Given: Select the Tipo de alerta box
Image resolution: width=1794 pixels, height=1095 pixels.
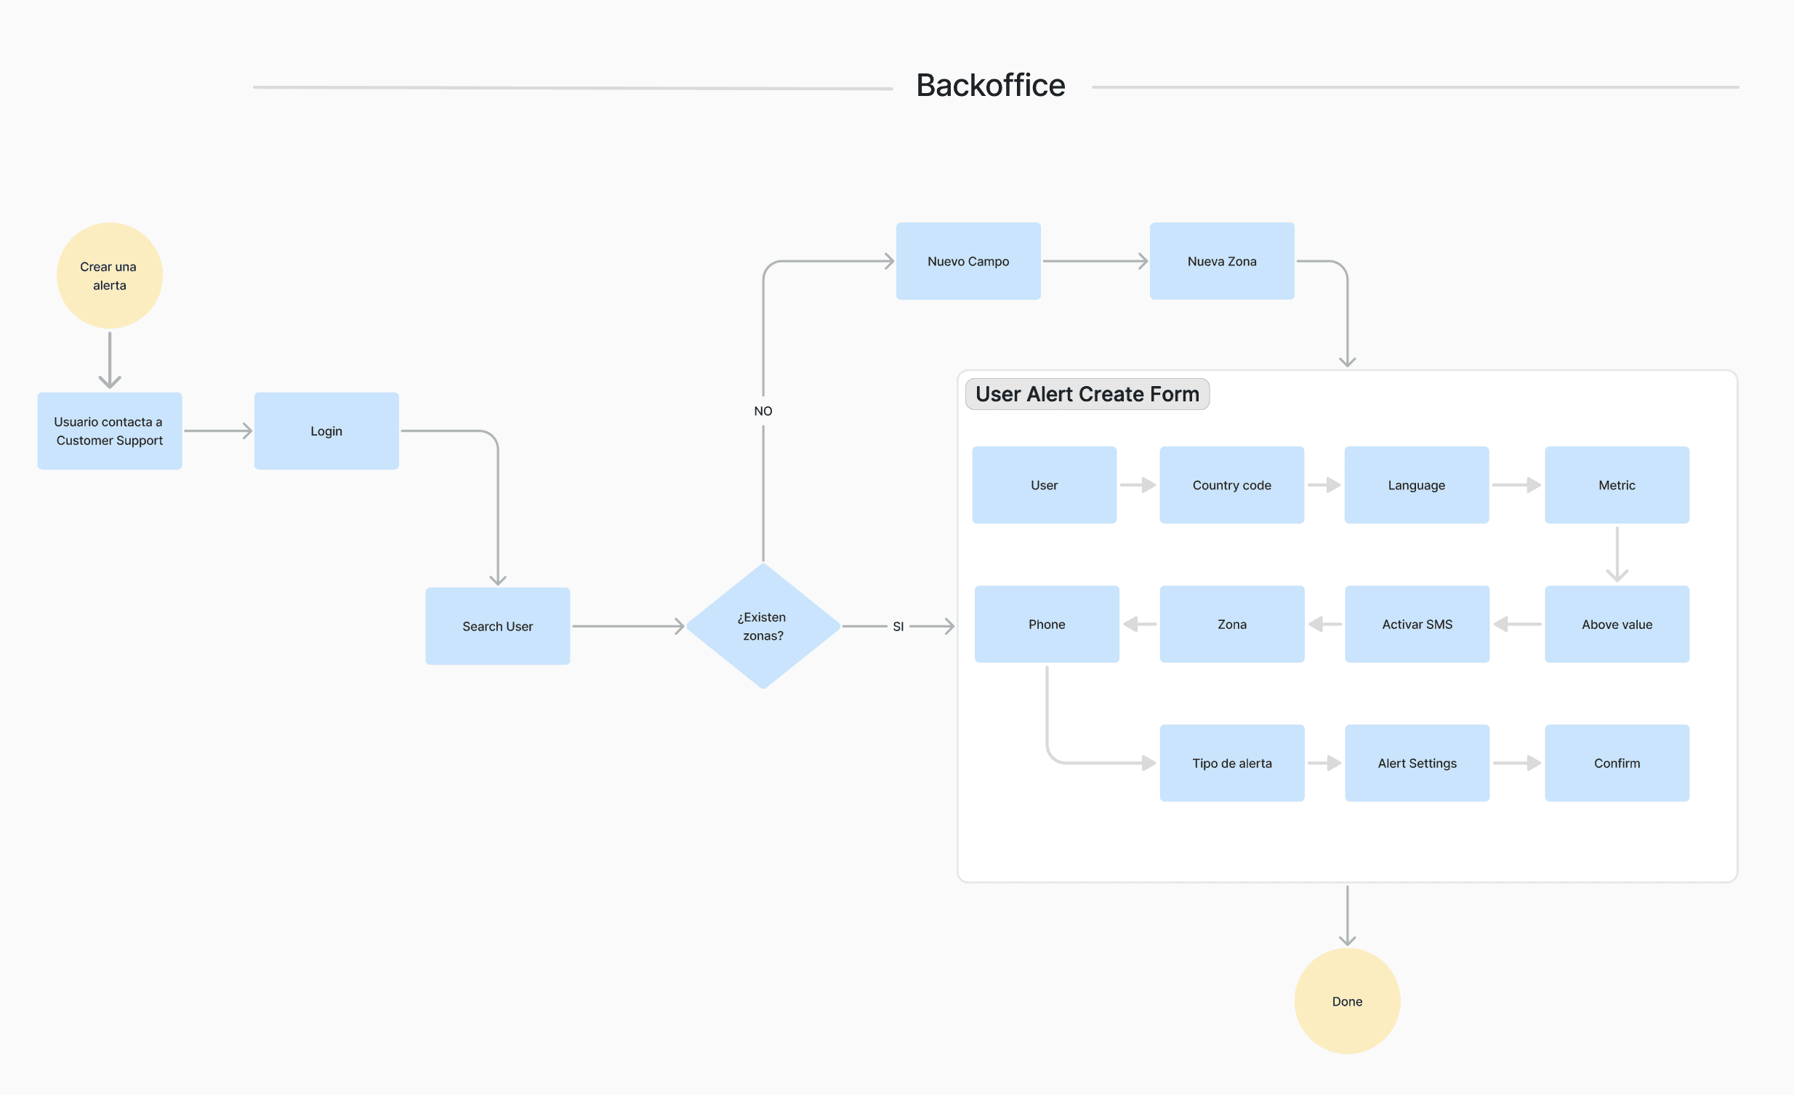Looking at the screenshot, I should click(x=1231, y=763).
